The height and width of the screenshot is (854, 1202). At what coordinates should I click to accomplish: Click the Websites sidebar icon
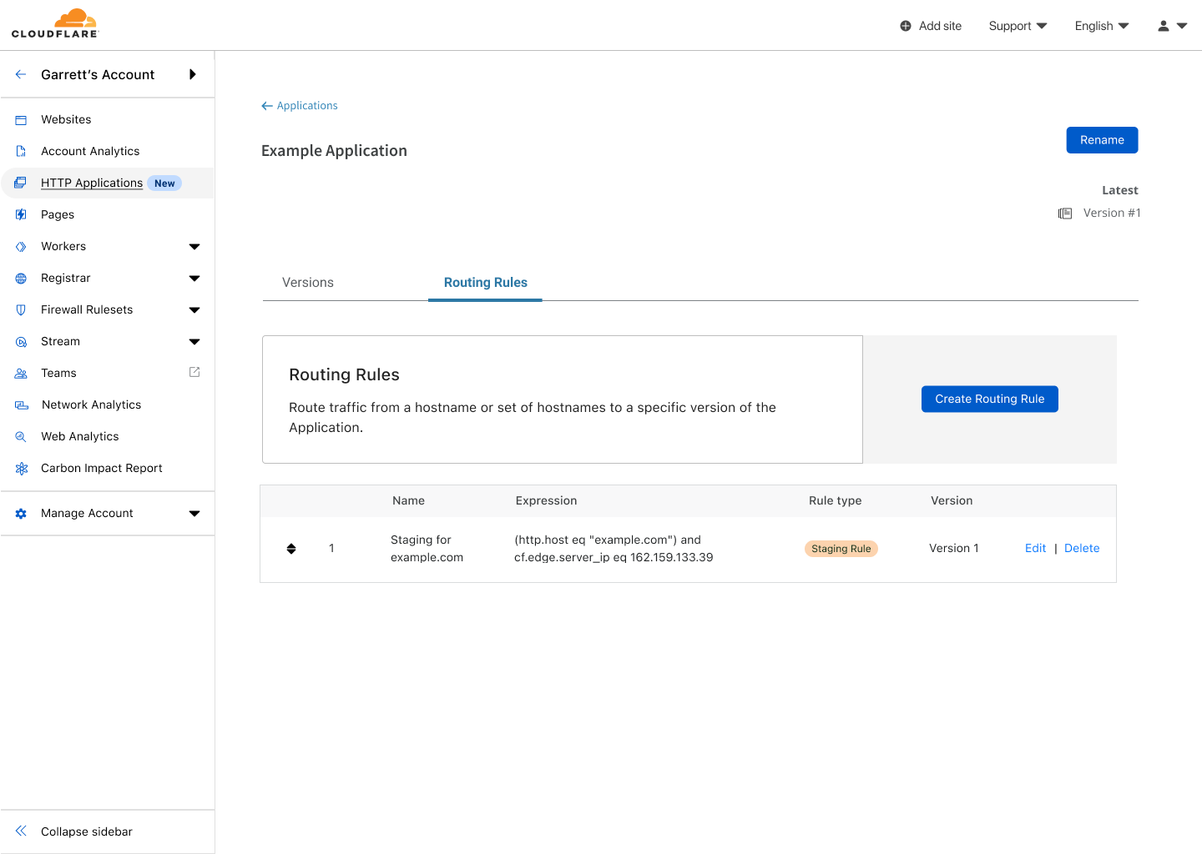tap(21, 120)
